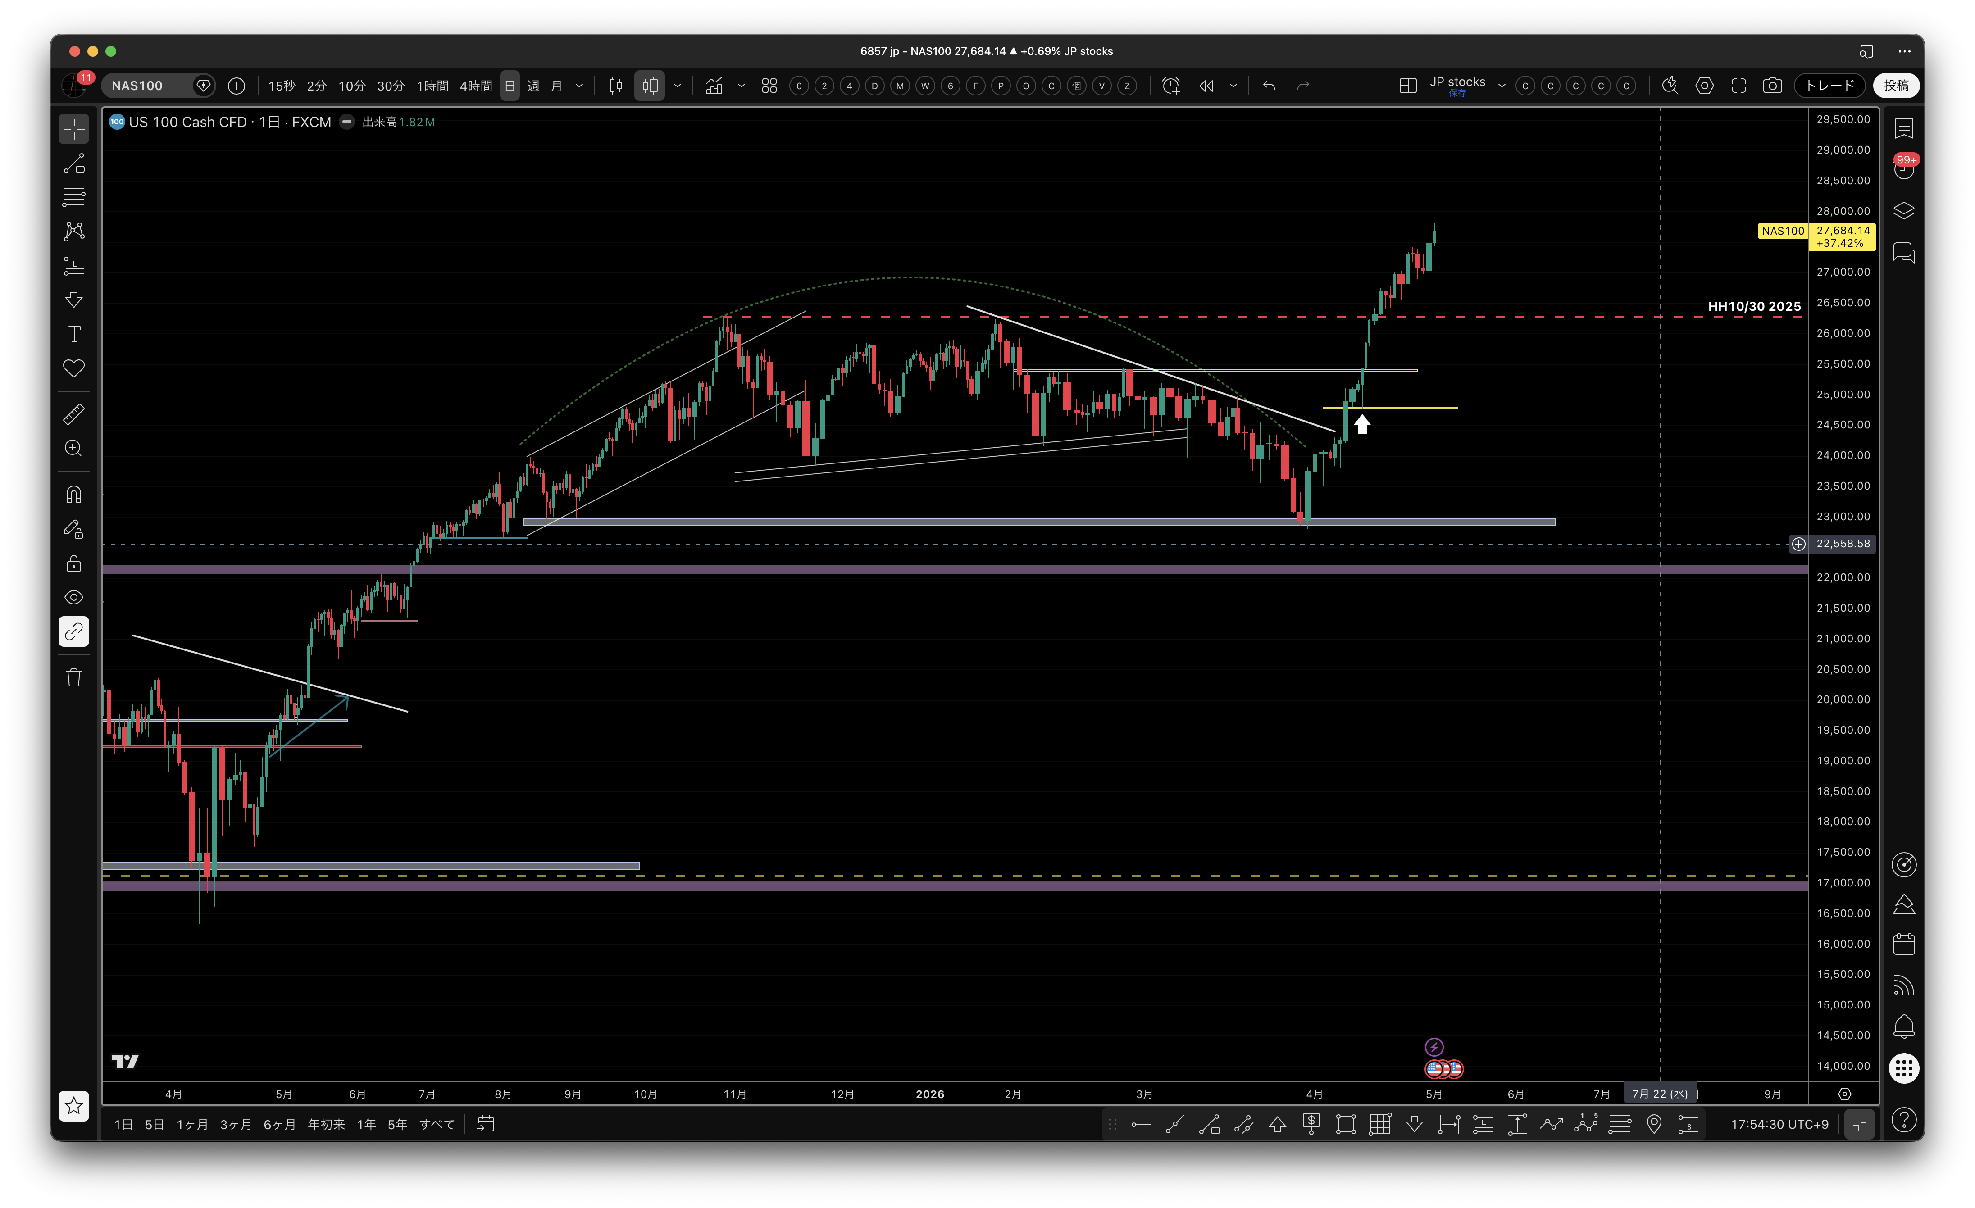Switch to the 1時間 timeframe
The width and height of the screenshot is (1975, 1208).
tap(433, 86)
